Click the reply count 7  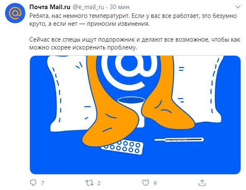(x=42, y=183)
